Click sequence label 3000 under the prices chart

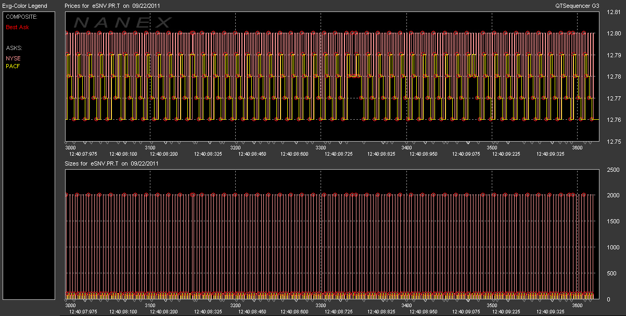(x=70, y=147)
